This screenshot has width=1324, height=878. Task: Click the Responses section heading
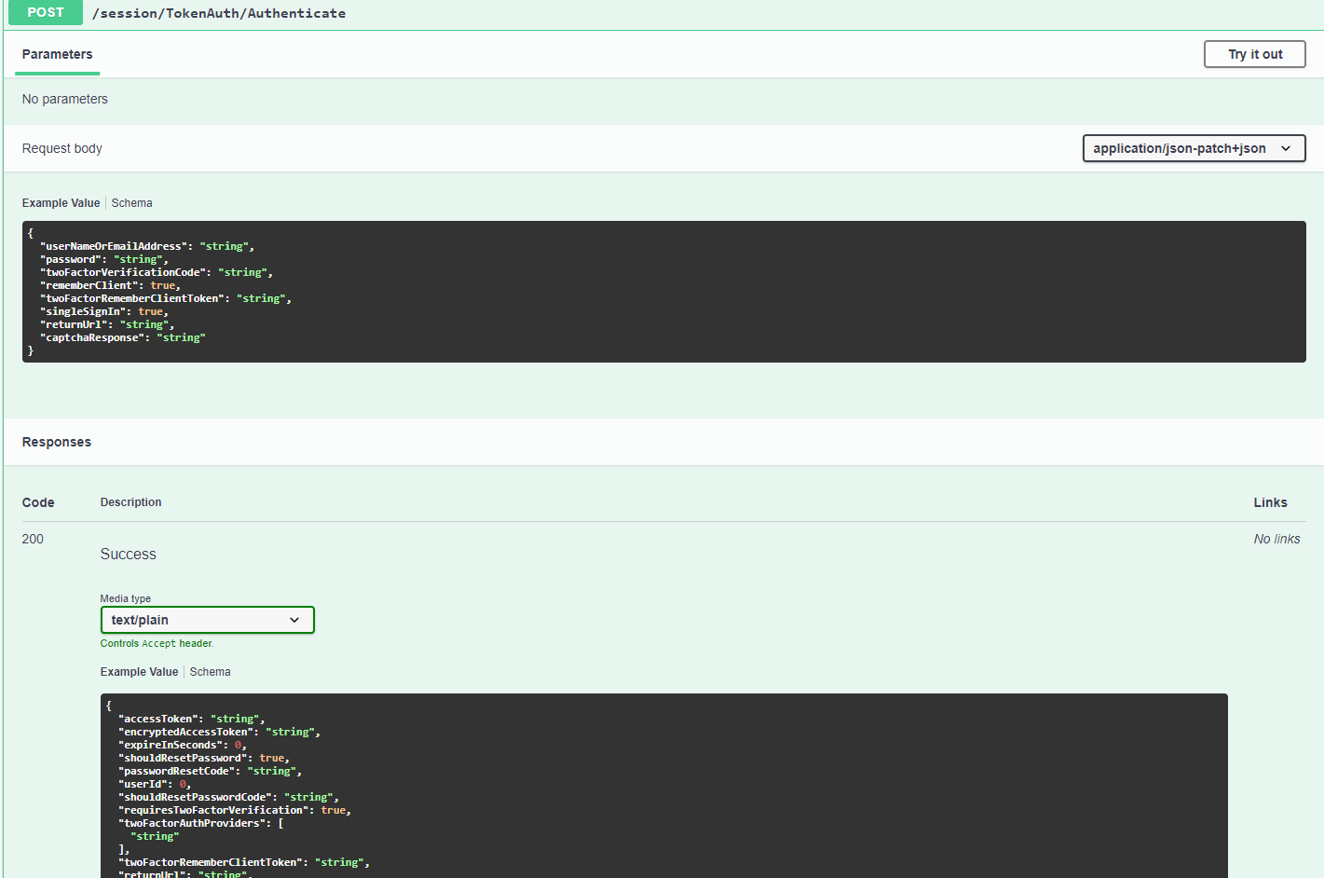coord(57,442)
